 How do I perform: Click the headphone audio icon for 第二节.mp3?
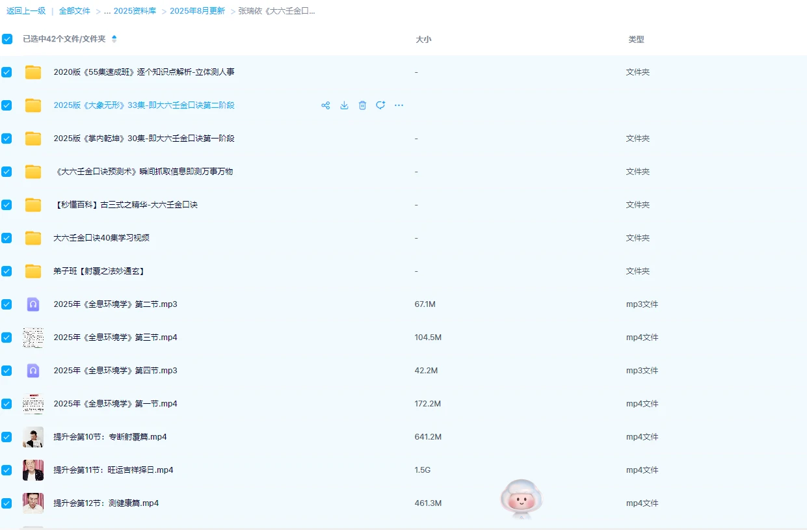tap(33, 304)
